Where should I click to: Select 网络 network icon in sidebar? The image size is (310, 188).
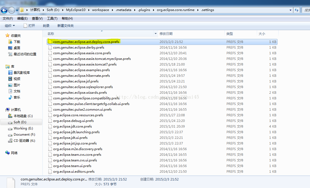[8, 153]
